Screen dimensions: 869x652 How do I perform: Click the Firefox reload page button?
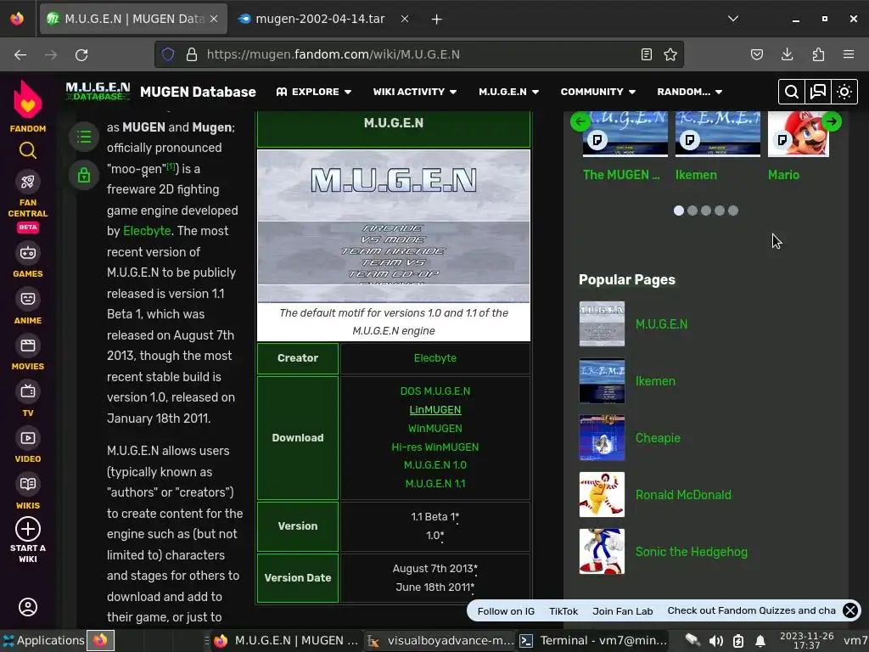[x=81, y=54]
